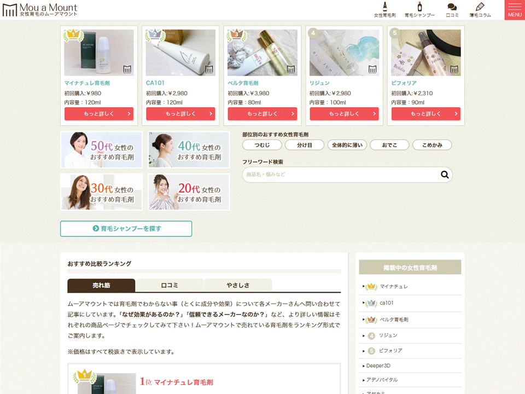
Task: Open アデノバイタル in sidebar list
Action: [382, 380]
